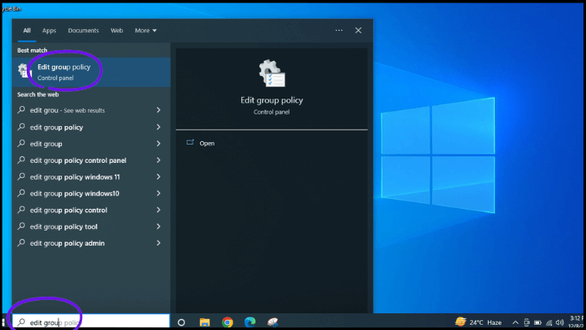The width and height of the screenshot is (586, 330).
Task: Switch to the Apps search tab
Action: pos(49,31)
